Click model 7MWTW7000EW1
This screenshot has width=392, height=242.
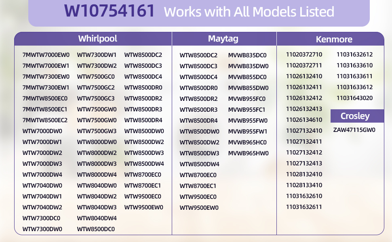click(x=46, y=66)
